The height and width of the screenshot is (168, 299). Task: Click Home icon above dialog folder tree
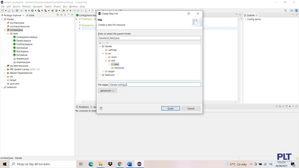click(x=100, y=43)
